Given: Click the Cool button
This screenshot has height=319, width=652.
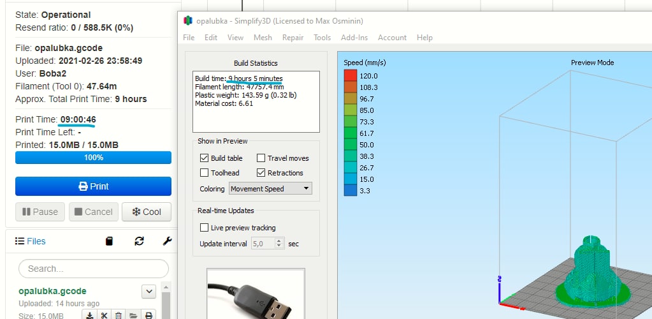Looking at the screenshot, I should click(147, 212).
